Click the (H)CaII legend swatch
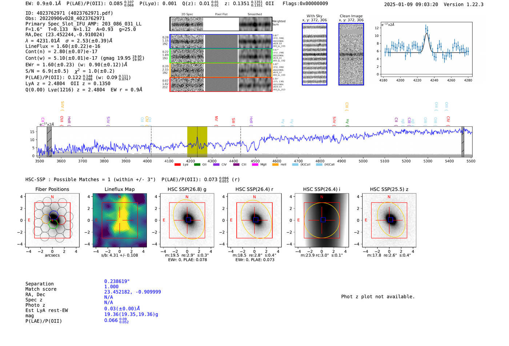The image size is (509, 346). pyautogui.click(x=319, y=164)
